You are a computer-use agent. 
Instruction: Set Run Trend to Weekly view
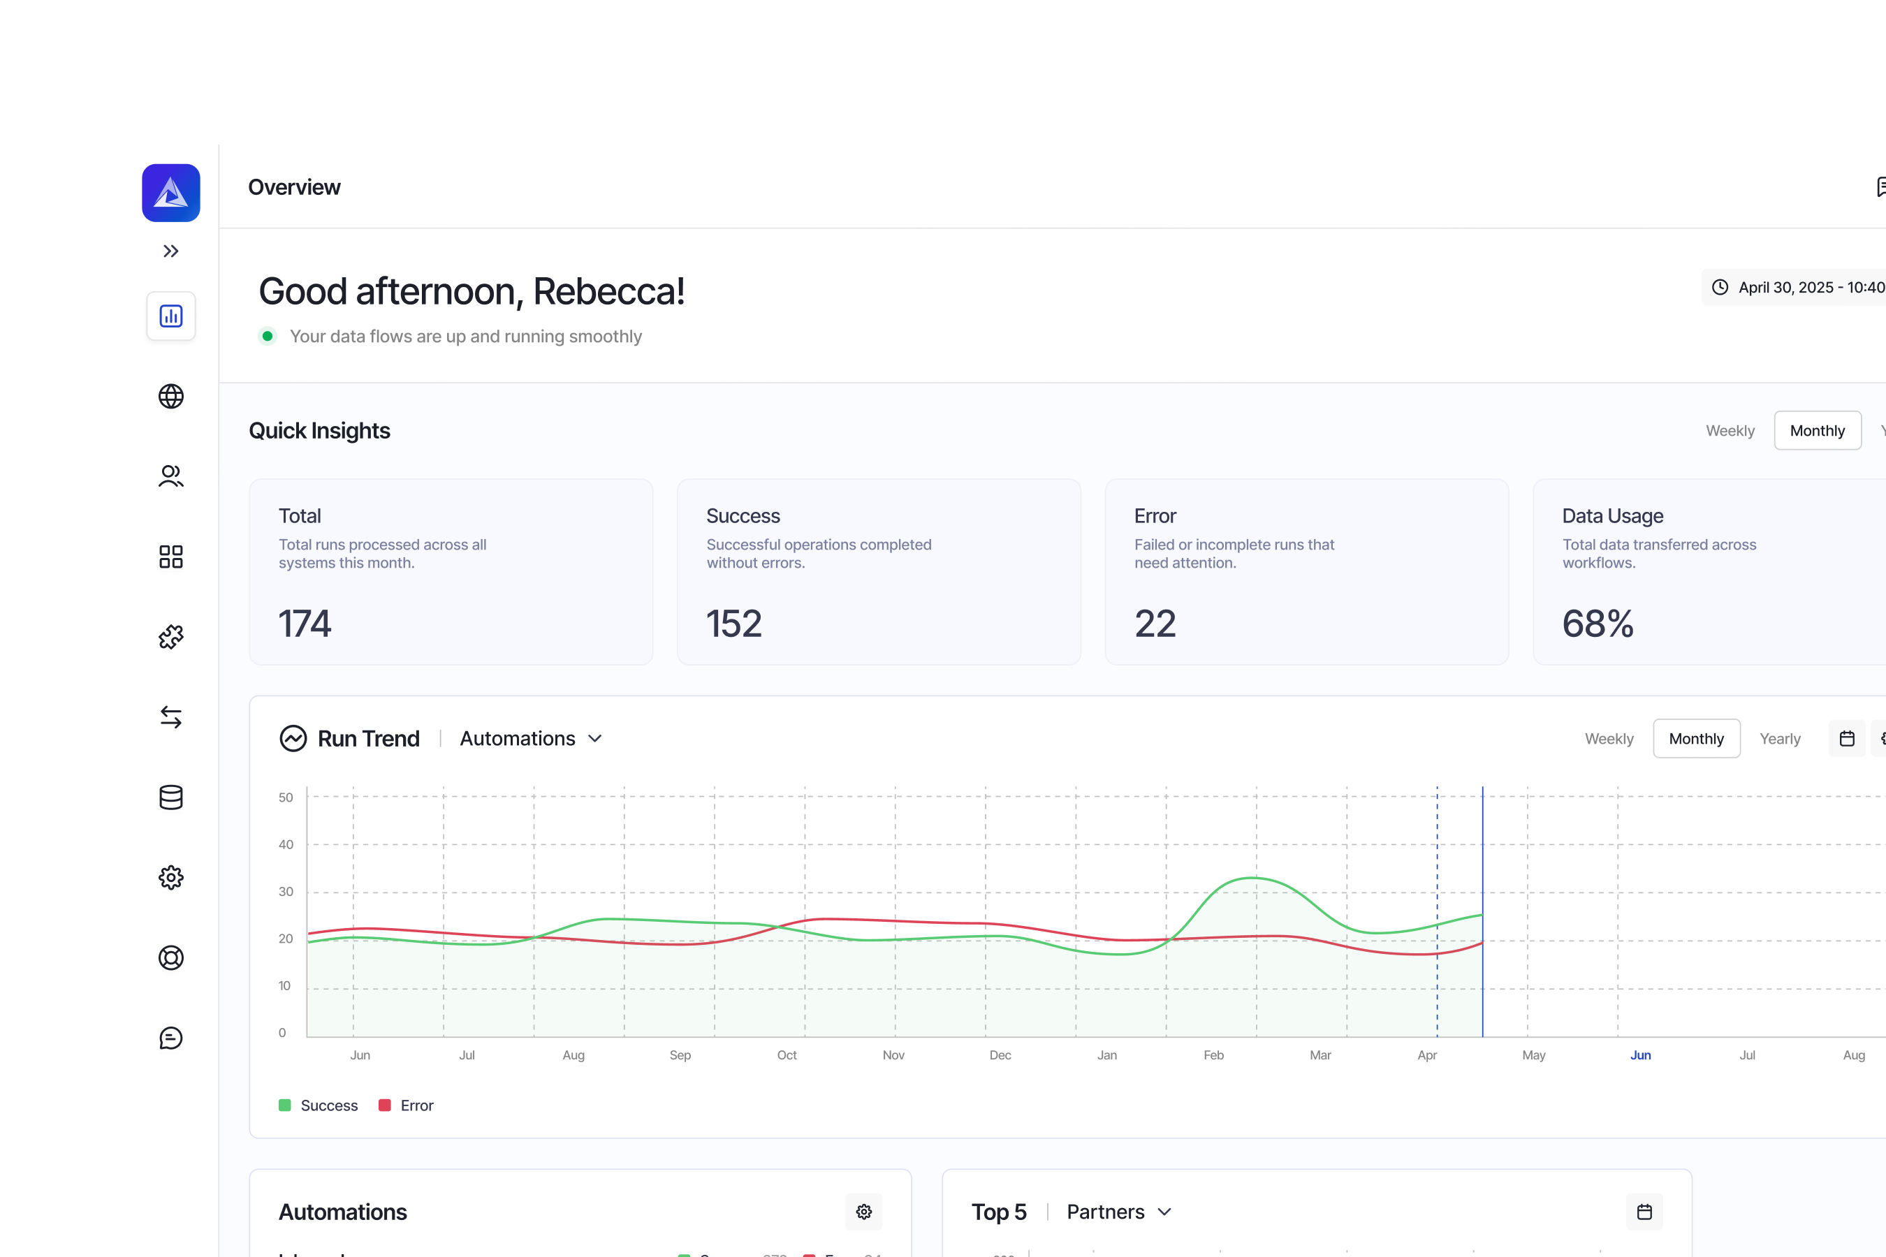[x=1609, y=738]
